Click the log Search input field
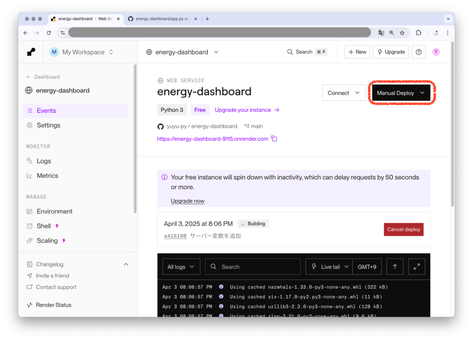 tap(253, 267)
